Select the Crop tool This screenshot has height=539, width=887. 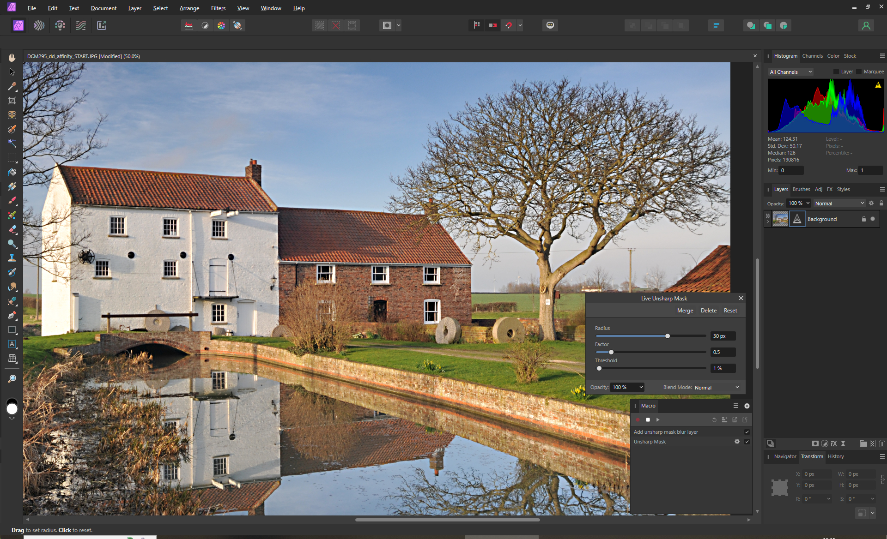(12, 101)
